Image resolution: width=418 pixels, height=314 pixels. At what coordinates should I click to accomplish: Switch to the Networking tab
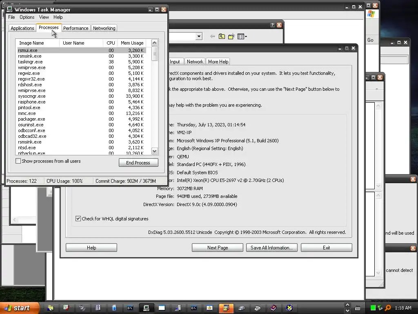tap(104, 28)
